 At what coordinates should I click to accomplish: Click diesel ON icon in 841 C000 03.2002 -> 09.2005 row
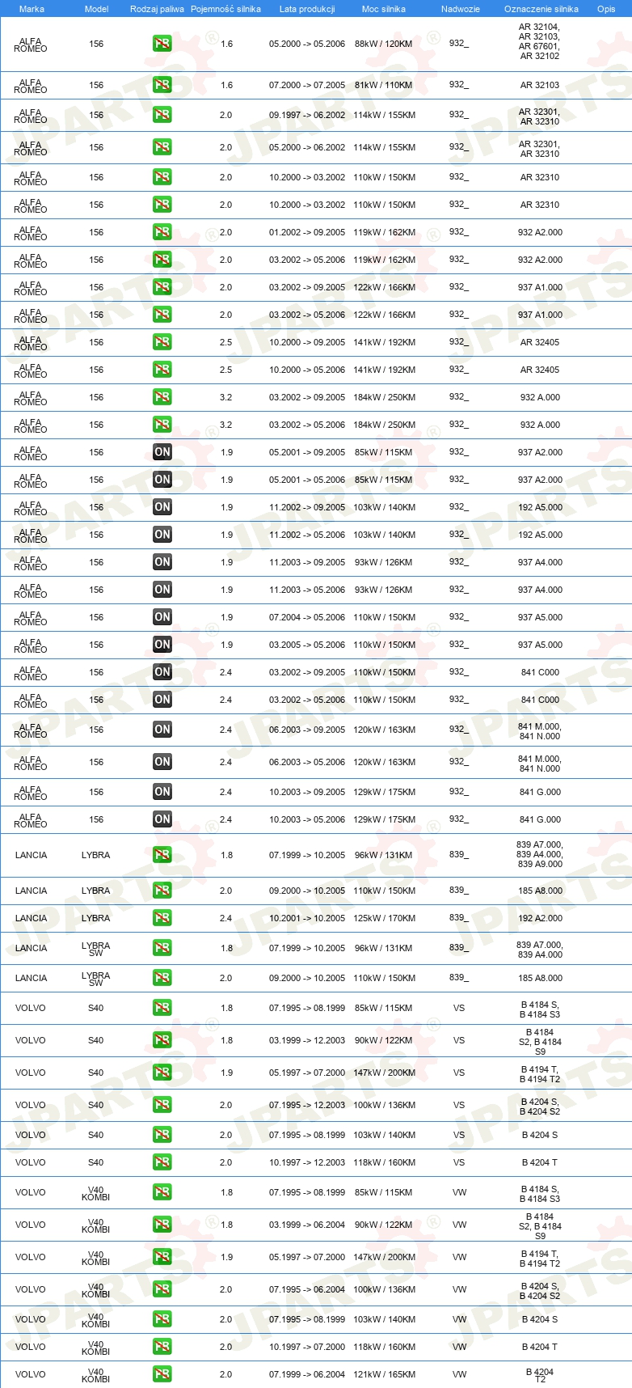click(162, 672)
